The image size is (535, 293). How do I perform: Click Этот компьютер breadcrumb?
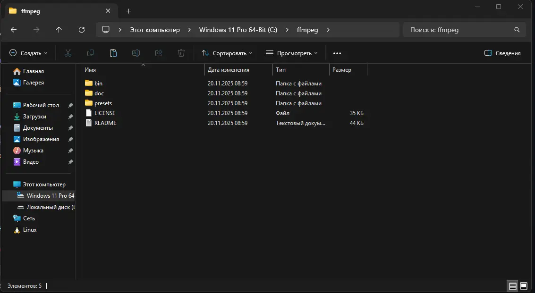coord(155,30)
